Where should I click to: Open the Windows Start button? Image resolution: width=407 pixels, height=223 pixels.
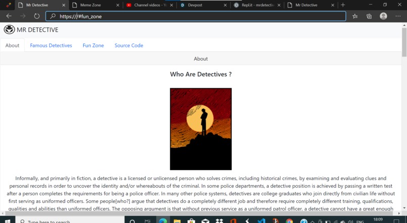click(8, 220)
